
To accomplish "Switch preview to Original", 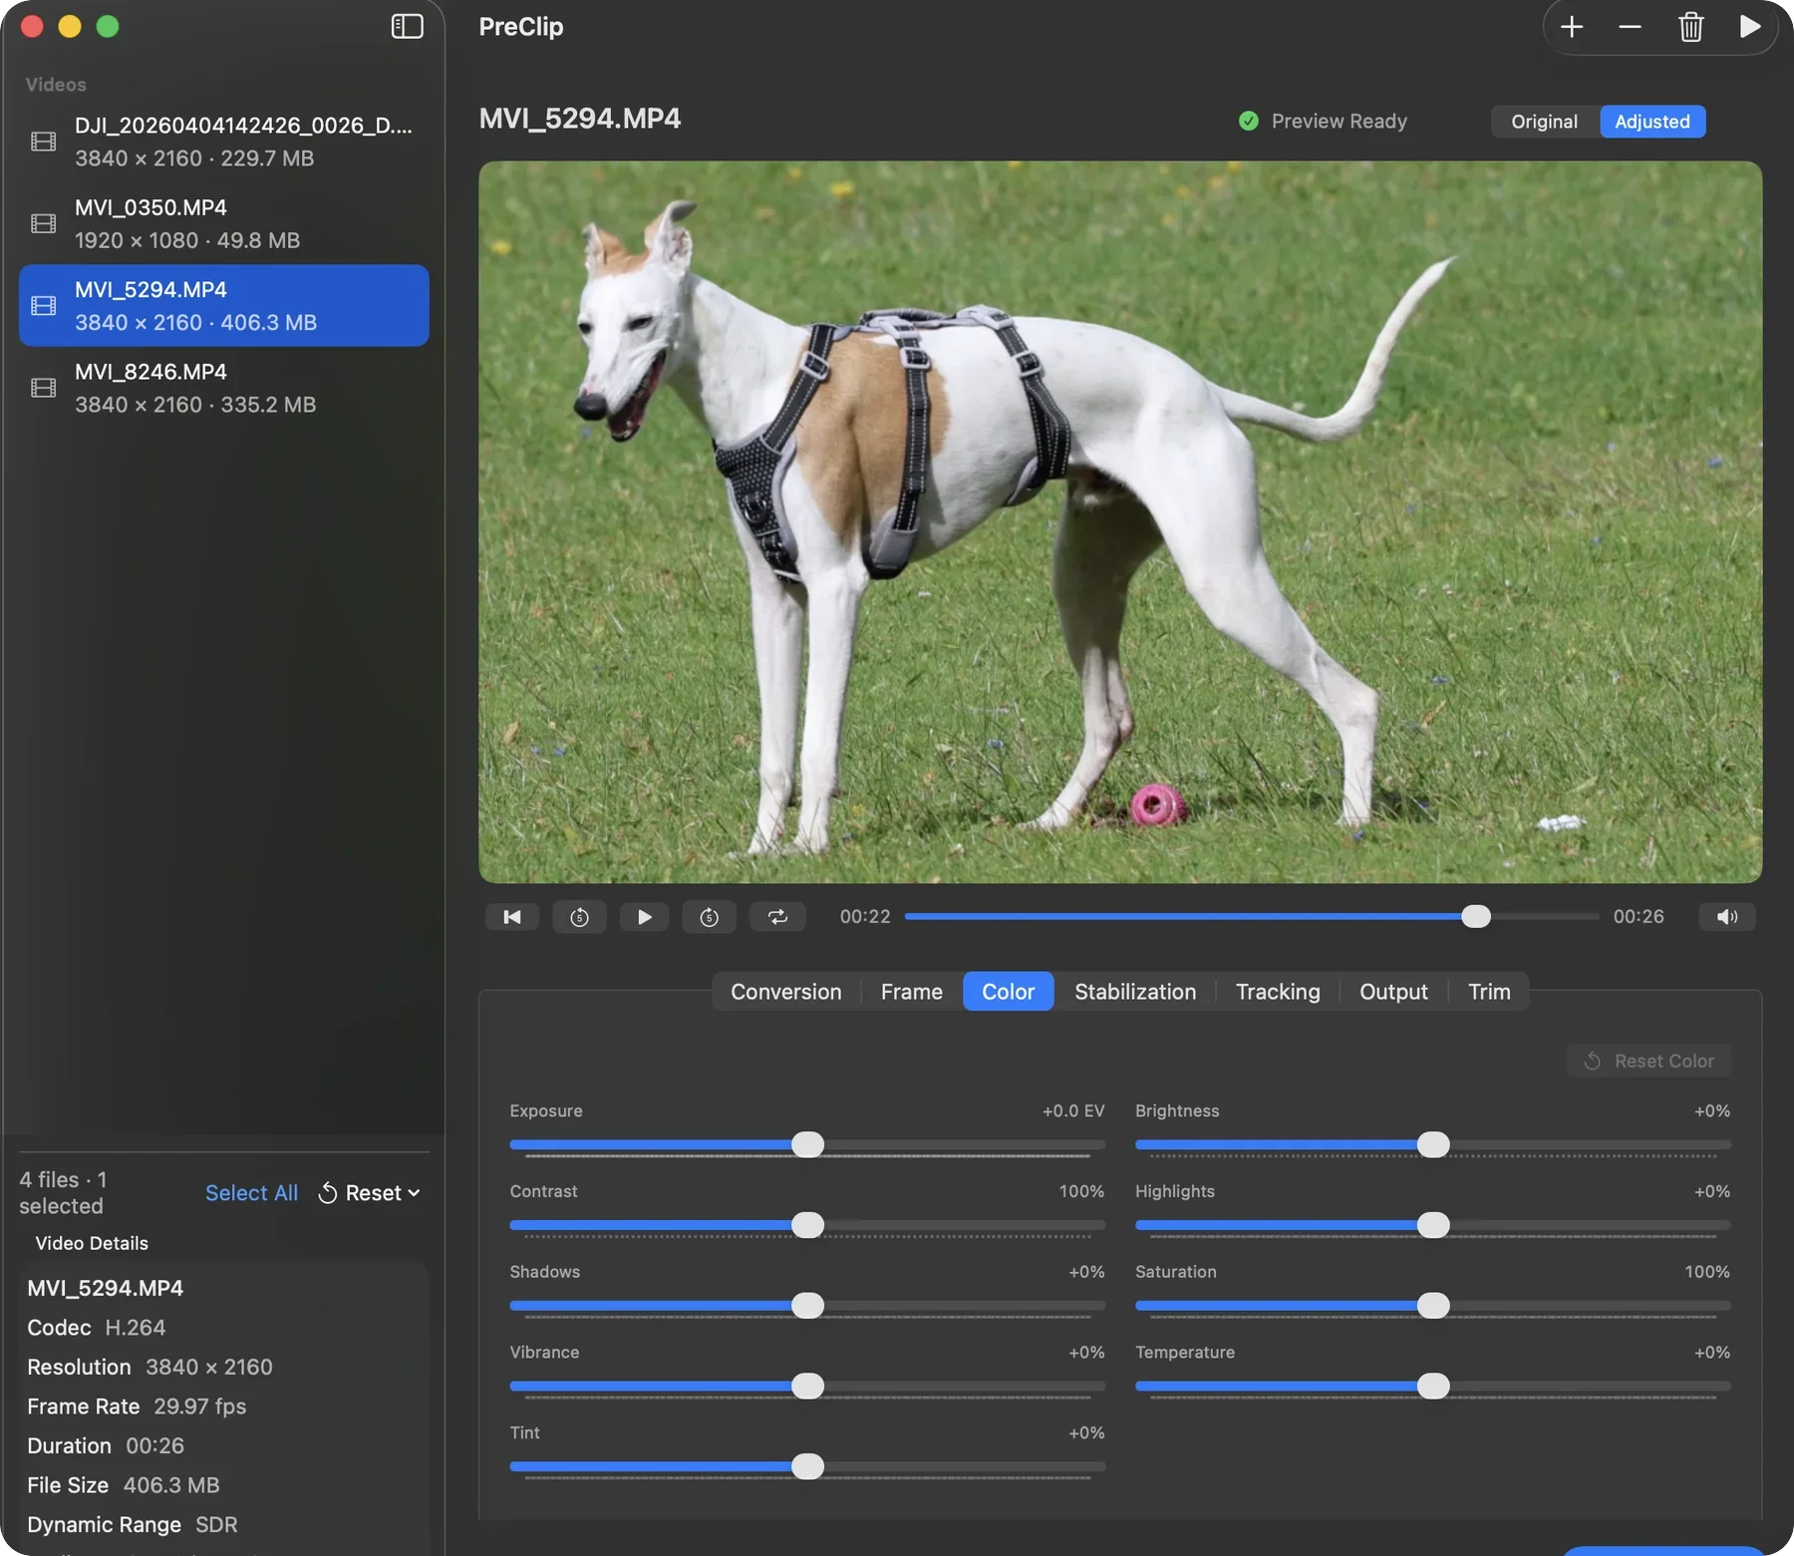I will (x=1544, y=122).
